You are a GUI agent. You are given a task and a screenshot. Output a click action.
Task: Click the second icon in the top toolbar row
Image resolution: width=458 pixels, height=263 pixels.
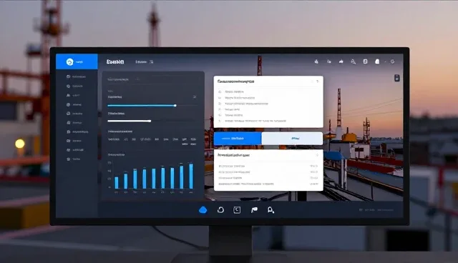click(x=329, y=61)
